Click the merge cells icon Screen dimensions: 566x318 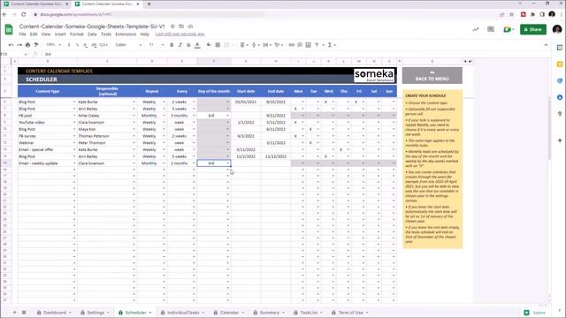[226, 45]
